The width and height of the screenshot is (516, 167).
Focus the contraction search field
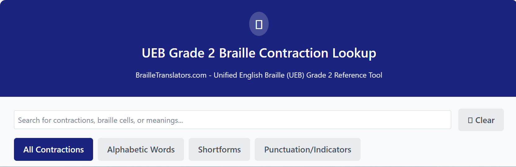point(232,120)
